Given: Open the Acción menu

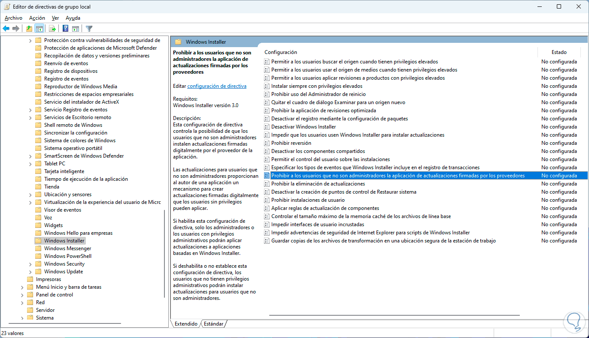Looking at the screenshot, I should 37,18.
